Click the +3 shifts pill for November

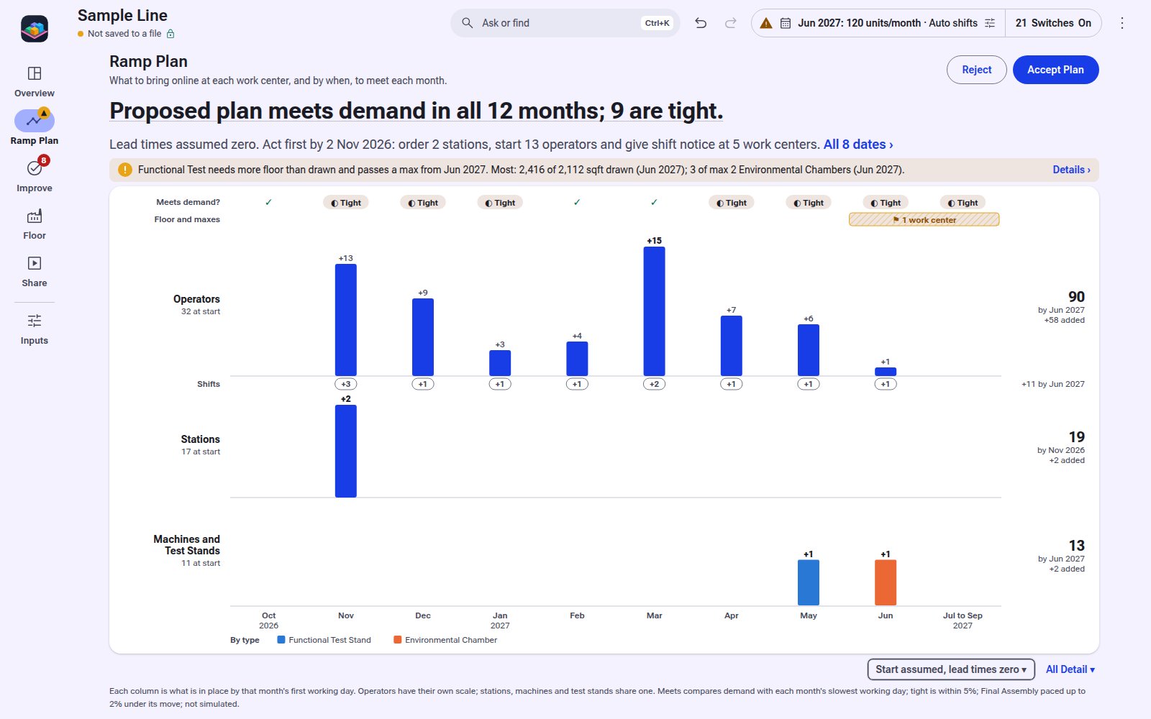346,384
